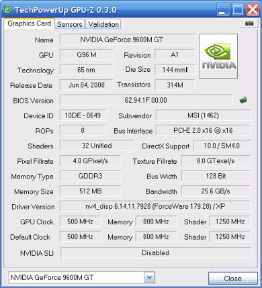Maximize the GPU-Z window

coord(237,9)
